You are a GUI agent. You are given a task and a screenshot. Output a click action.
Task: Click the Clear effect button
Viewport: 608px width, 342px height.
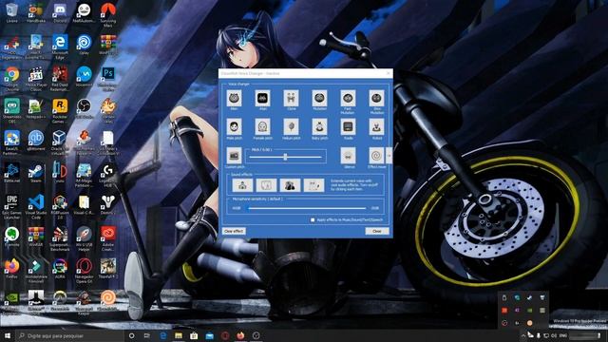click(x=234, y=231)
